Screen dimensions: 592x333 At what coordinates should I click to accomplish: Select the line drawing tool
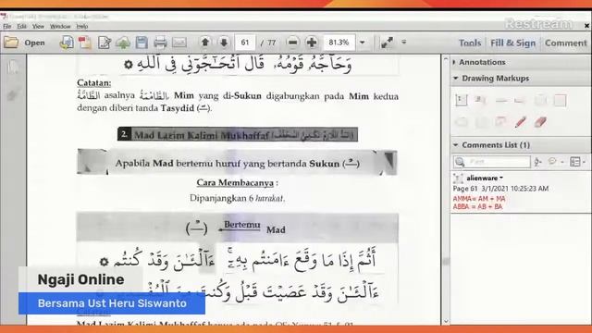(x=501, y=101)
